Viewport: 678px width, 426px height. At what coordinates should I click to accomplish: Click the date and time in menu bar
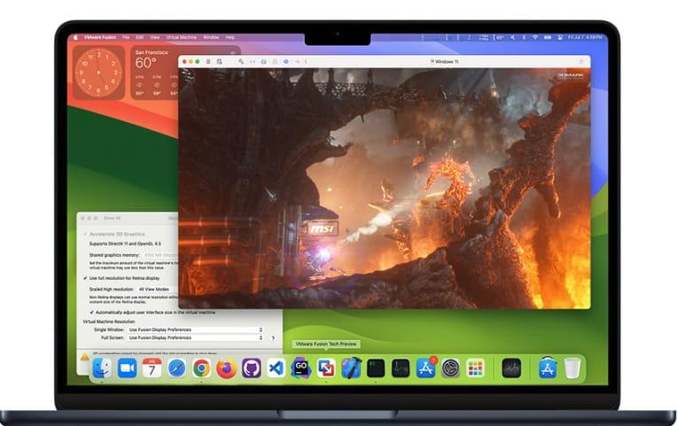click(585, 37)
